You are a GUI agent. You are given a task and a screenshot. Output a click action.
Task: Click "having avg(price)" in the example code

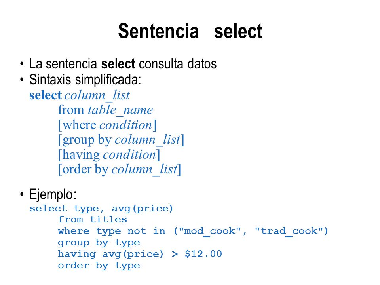[111, 254]
